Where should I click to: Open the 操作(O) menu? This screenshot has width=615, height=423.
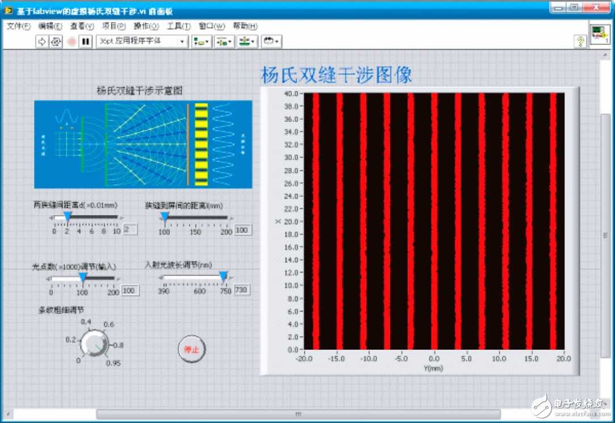click(146, 26)
